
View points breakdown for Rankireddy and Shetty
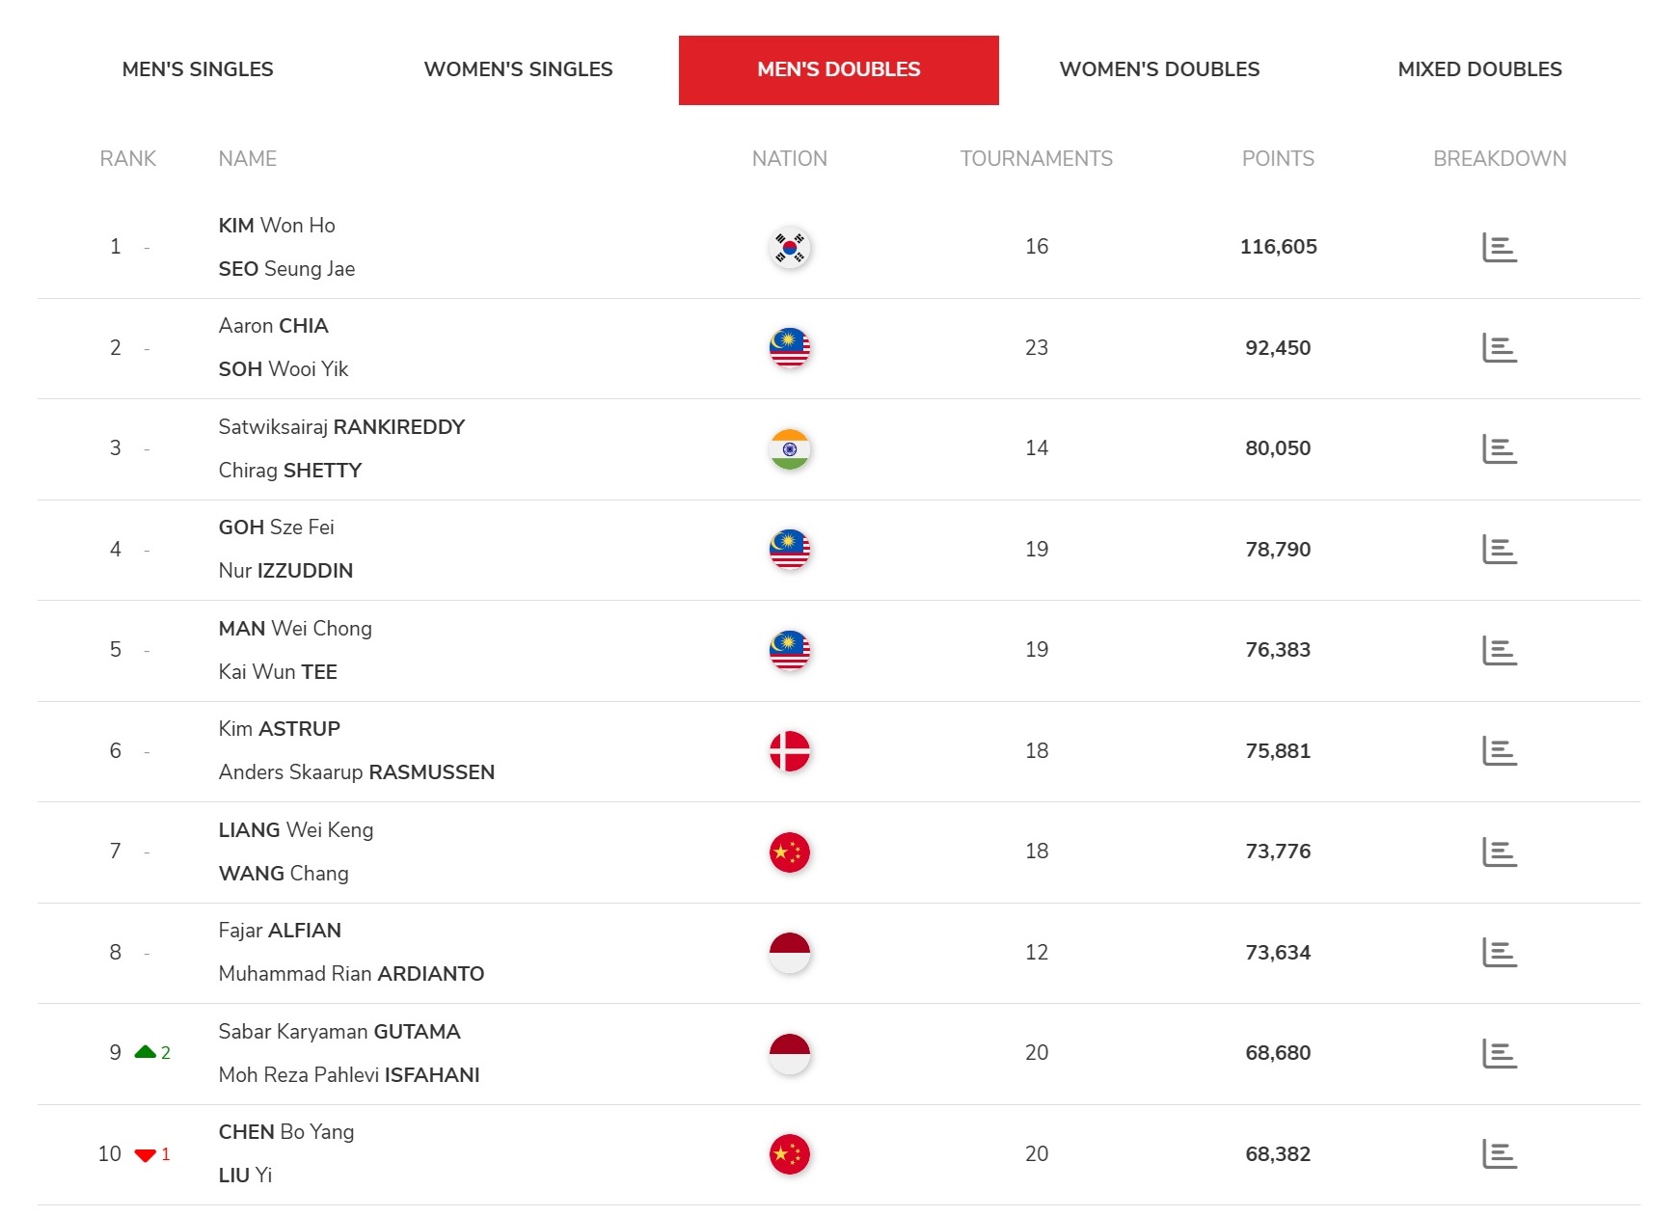[x=1499, y=449]
